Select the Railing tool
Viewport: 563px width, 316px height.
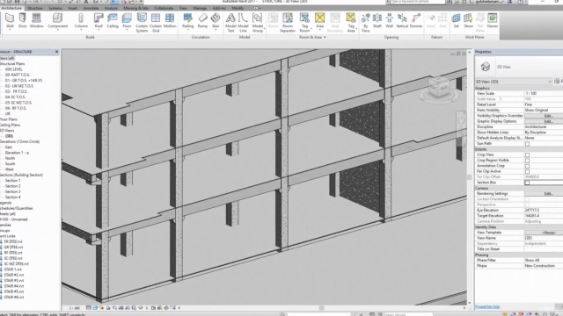[x=187, y=21]
